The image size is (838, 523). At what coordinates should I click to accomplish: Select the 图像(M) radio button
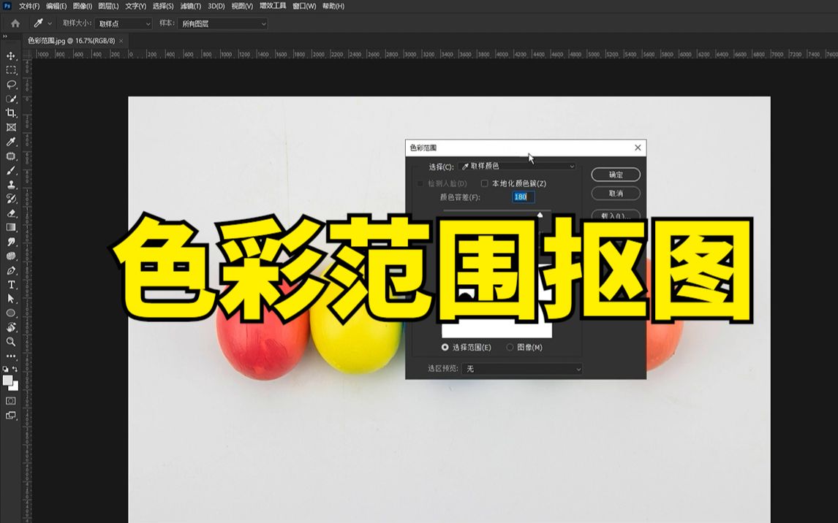coord(510,348)
